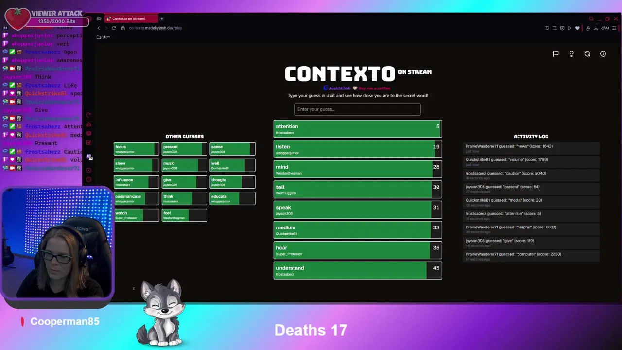
Task: Click the send paper-plane icon in address bar
Action: [x=570, y=28]
